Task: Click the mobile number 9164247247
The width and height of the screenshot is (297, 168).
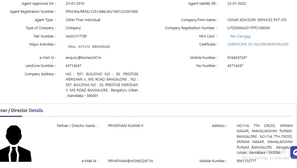Action: pyautogui.click(x=237, y=58)
